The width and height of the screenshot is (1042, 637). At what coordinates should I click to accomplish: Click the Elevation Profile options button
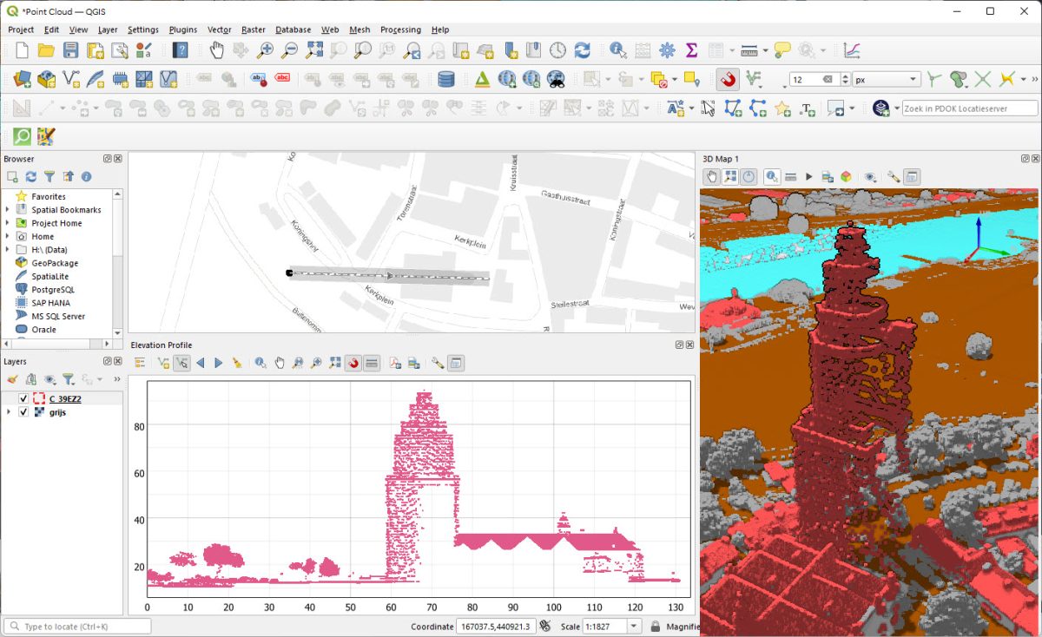click(436, 362)
